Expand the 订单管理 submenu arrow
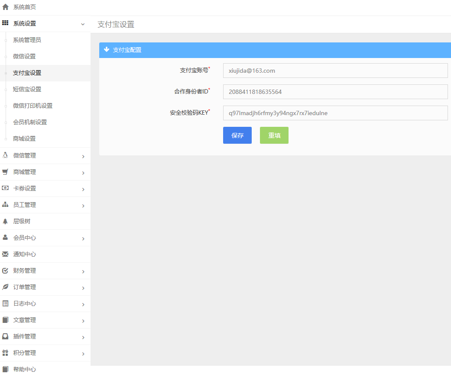451x377 pixels. click(x=83, y=288)
